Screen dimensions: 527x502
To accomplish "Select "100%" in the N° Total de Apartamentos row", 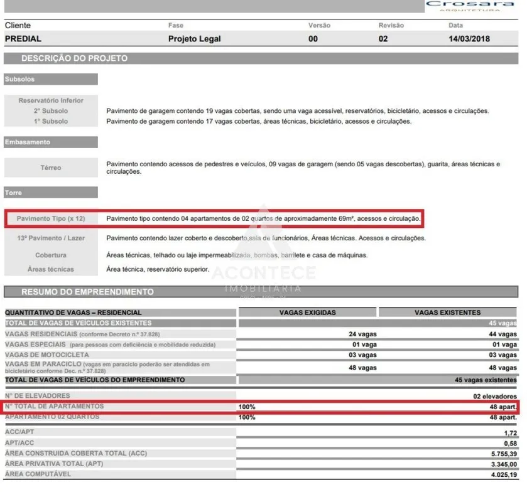I will 247,407.
